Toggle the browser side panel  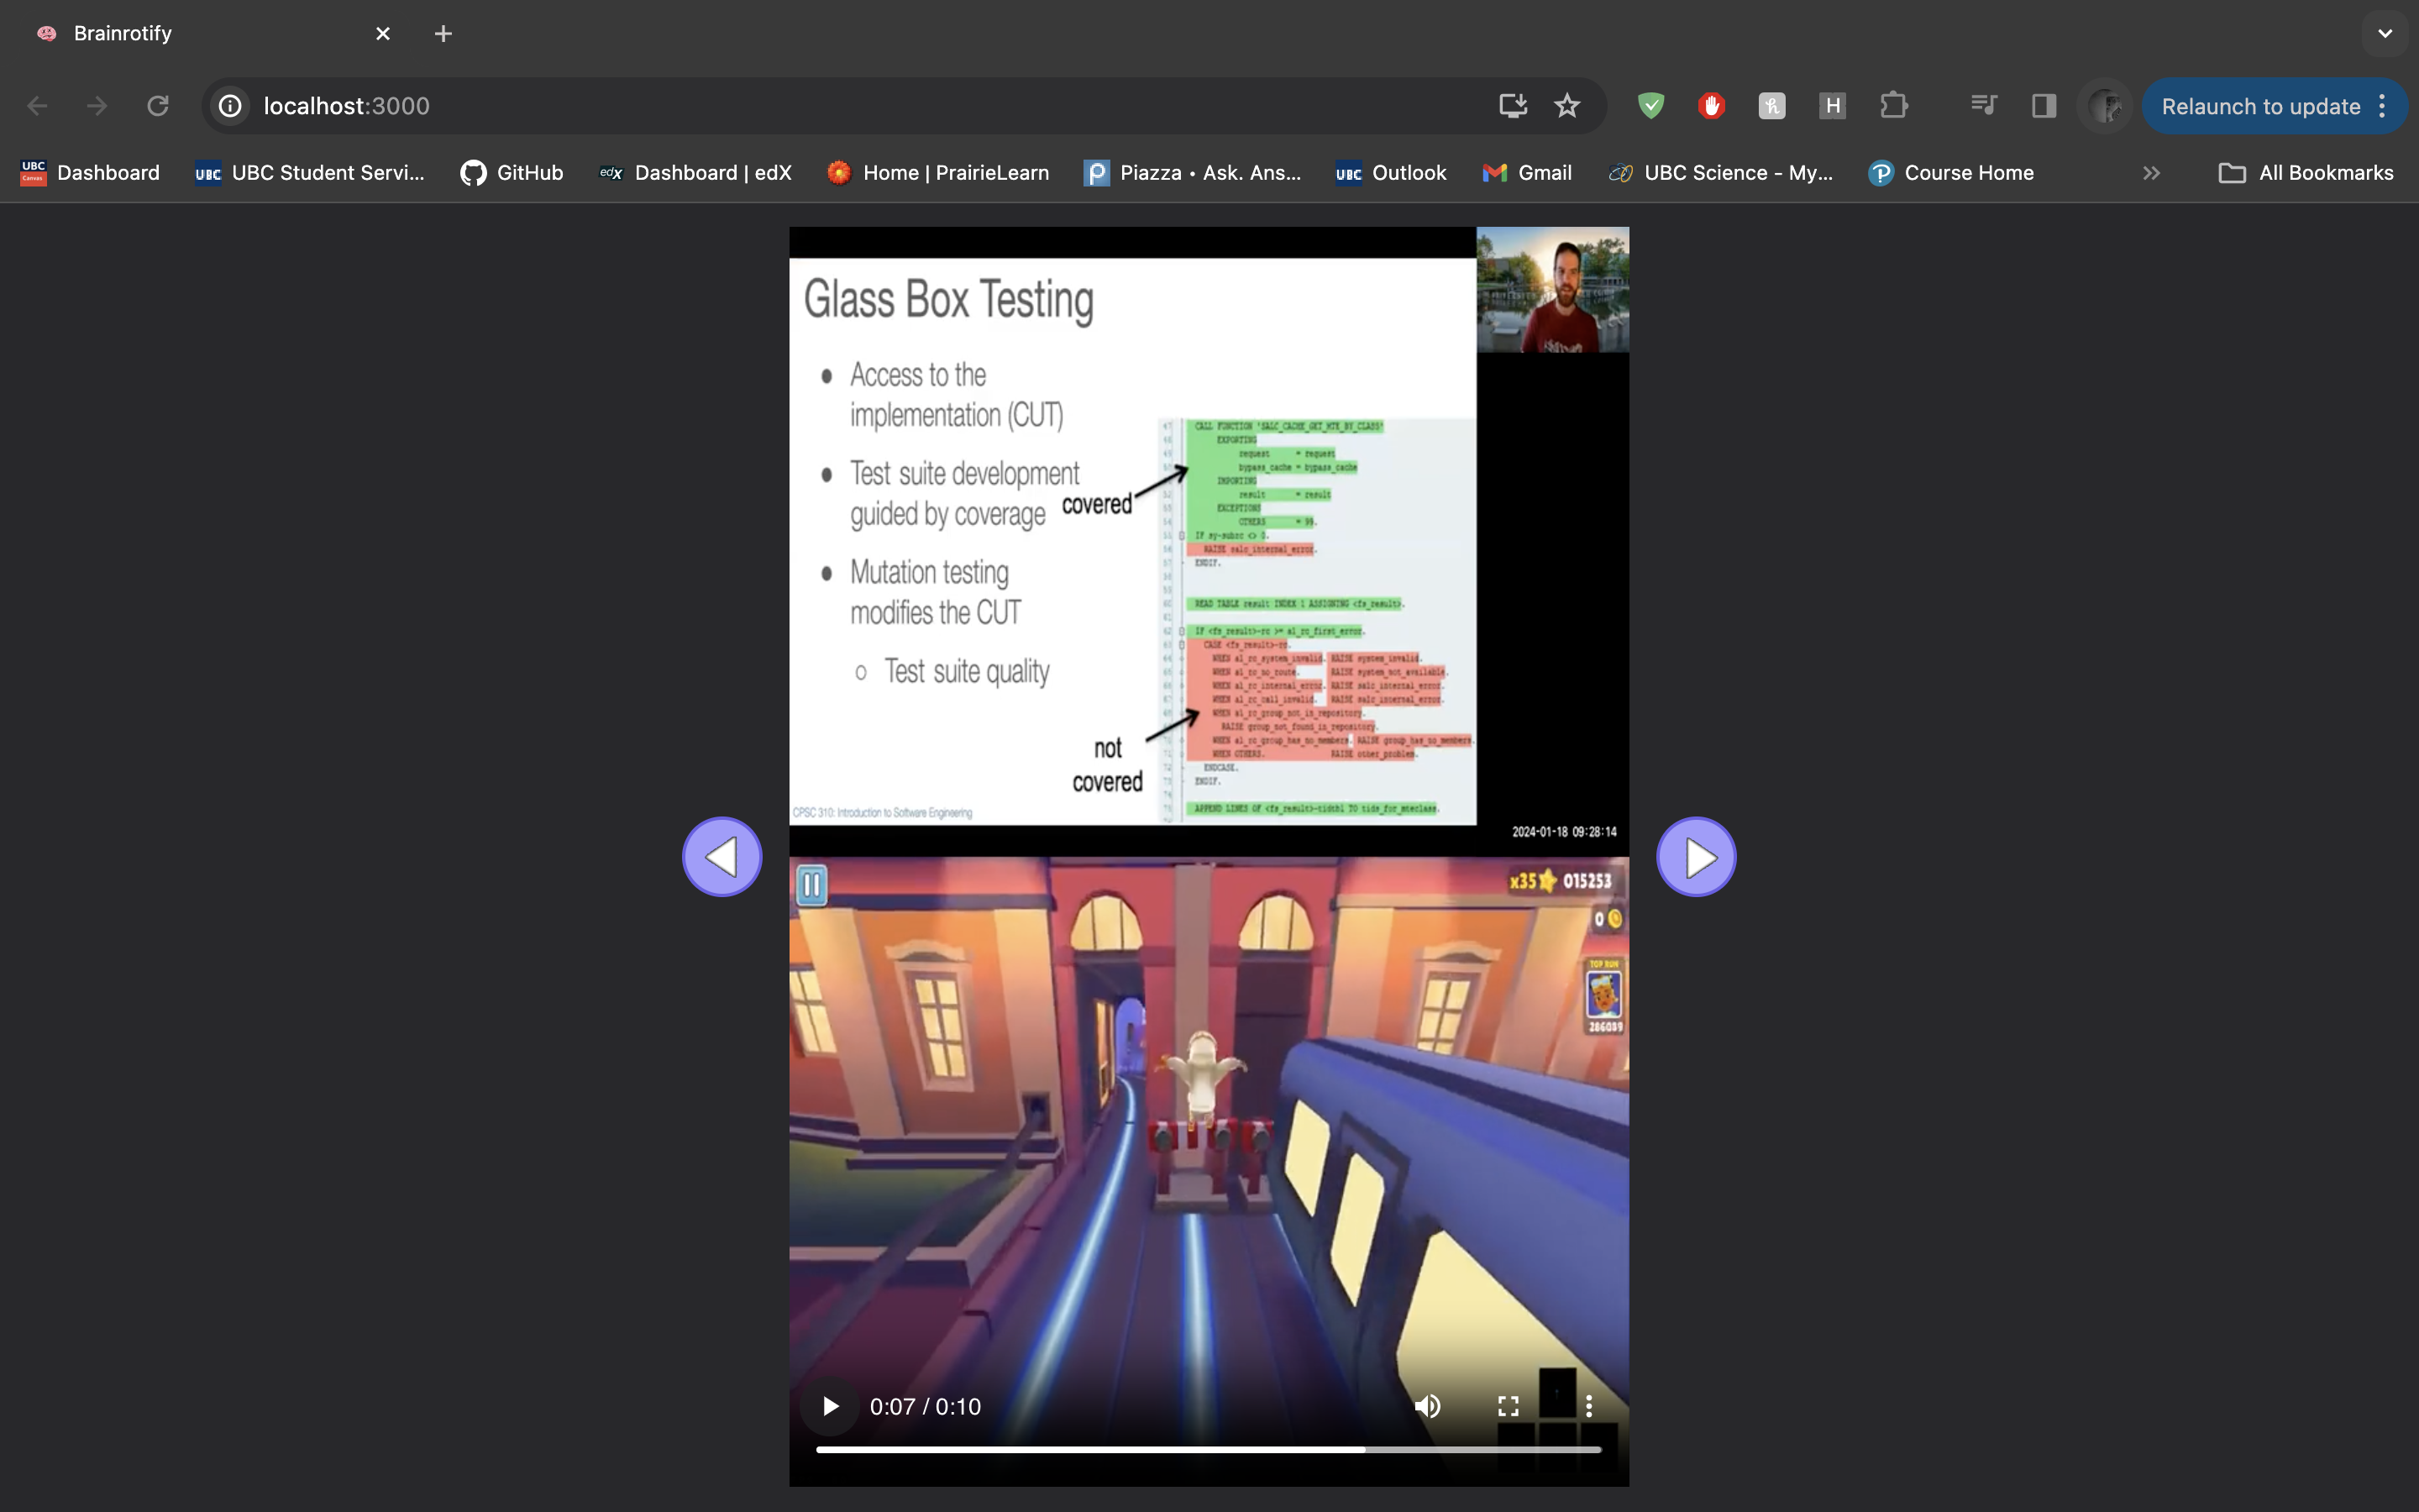click(2044, 106)
